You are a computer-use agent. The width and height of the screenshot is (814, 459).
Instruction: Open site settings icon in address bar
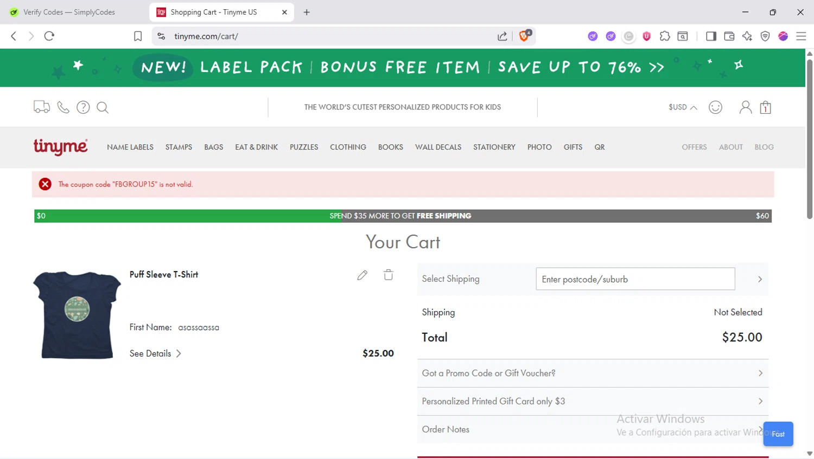click(161, 36)
